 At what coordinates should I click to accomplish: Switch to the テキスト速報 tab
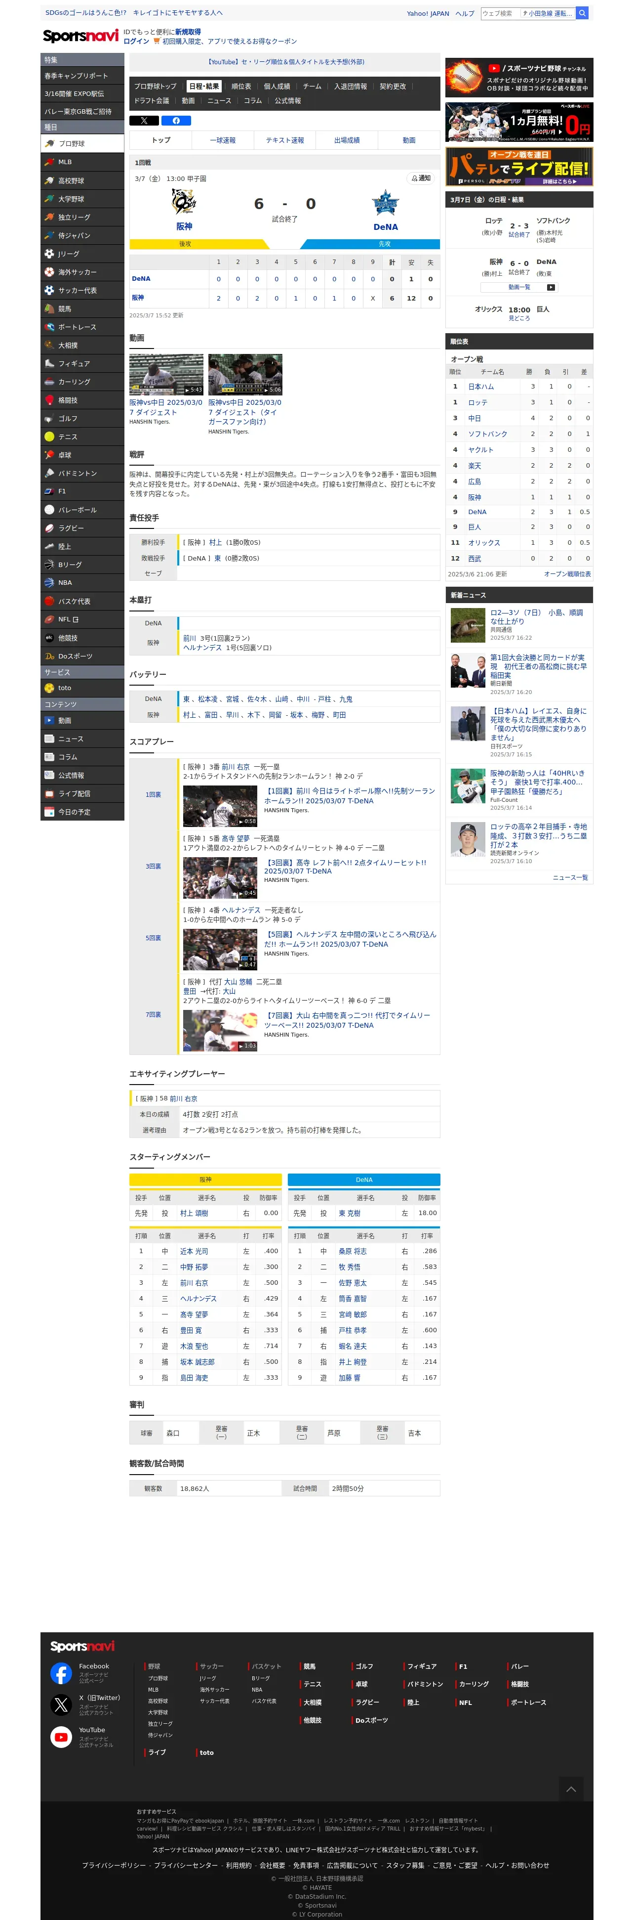[x=284, y=140]
